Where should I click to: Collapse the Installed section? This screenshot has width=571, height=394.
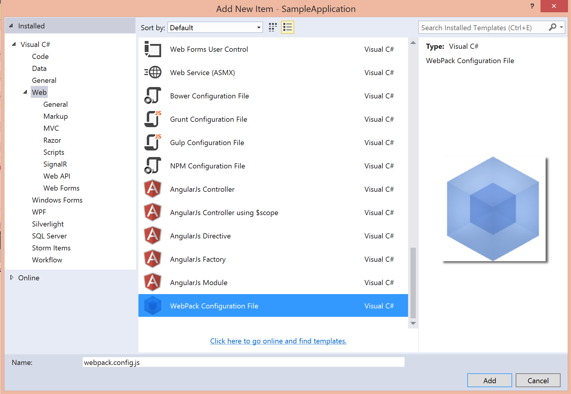pos(11,26)
